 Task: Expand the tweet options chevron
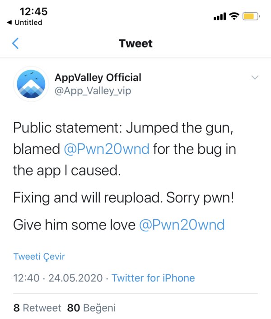click(255, 77)
